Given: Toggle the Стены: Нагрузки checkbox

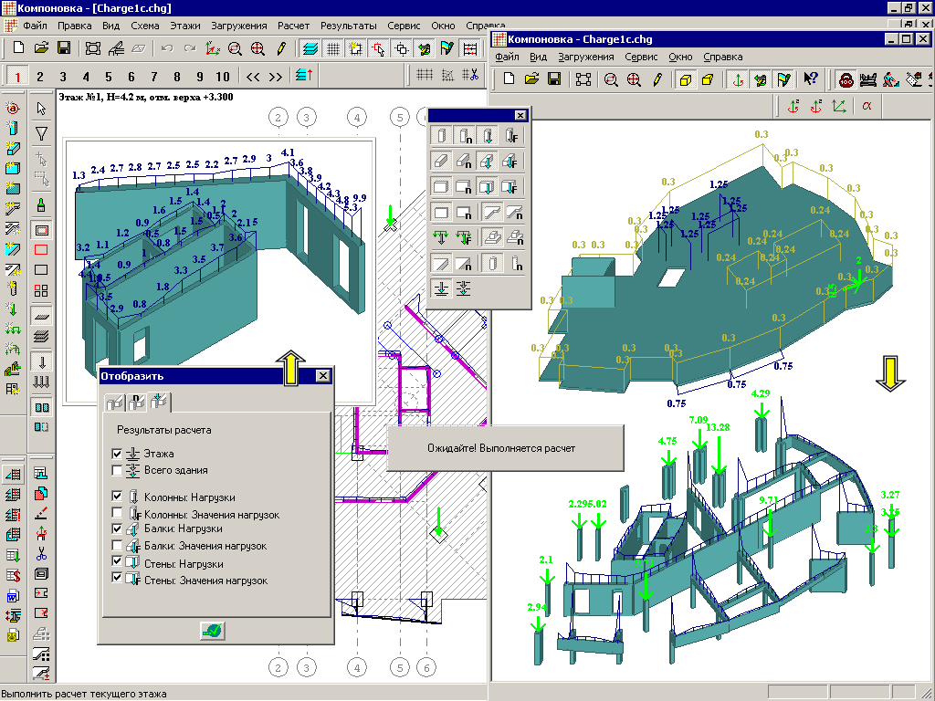Looking at the screenshot, I should point(116,562).
